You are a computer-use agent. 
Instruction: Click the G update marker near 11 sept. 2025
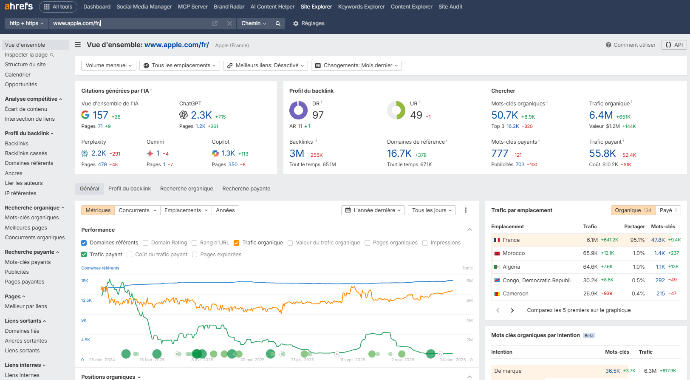(x=337, y=354)
